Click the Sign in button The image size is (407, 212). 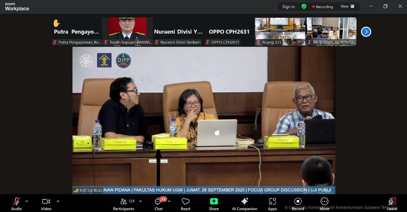(x=288, y=7)
